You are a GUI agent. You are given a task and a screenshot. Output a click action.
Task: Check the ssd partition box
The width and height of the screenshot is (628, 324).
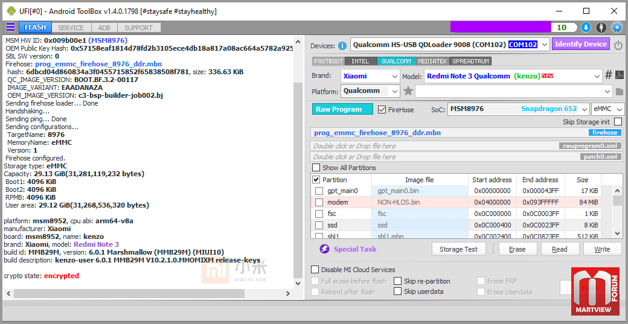pos(319,225)
